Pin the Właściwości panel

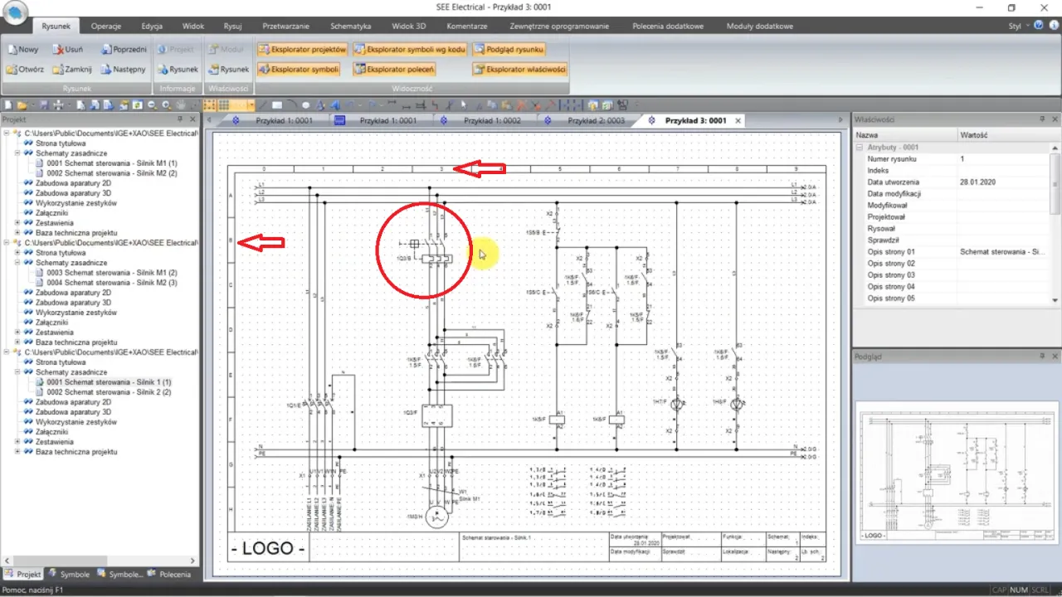click(1042, 119)
